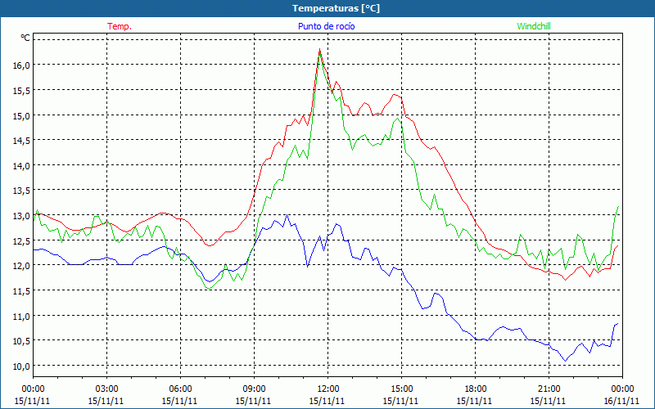
Task: Click the '°C' unit label on the axis
Action: [x=25, y=38]
